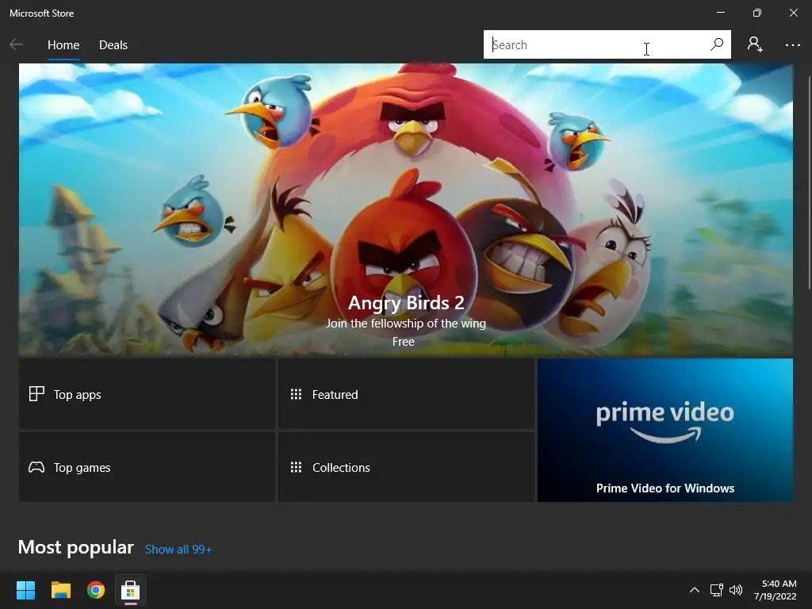Click the Featured dots icon
This screenshot has height=609, width=812.
pyautogui.click(x=296, y=395)
